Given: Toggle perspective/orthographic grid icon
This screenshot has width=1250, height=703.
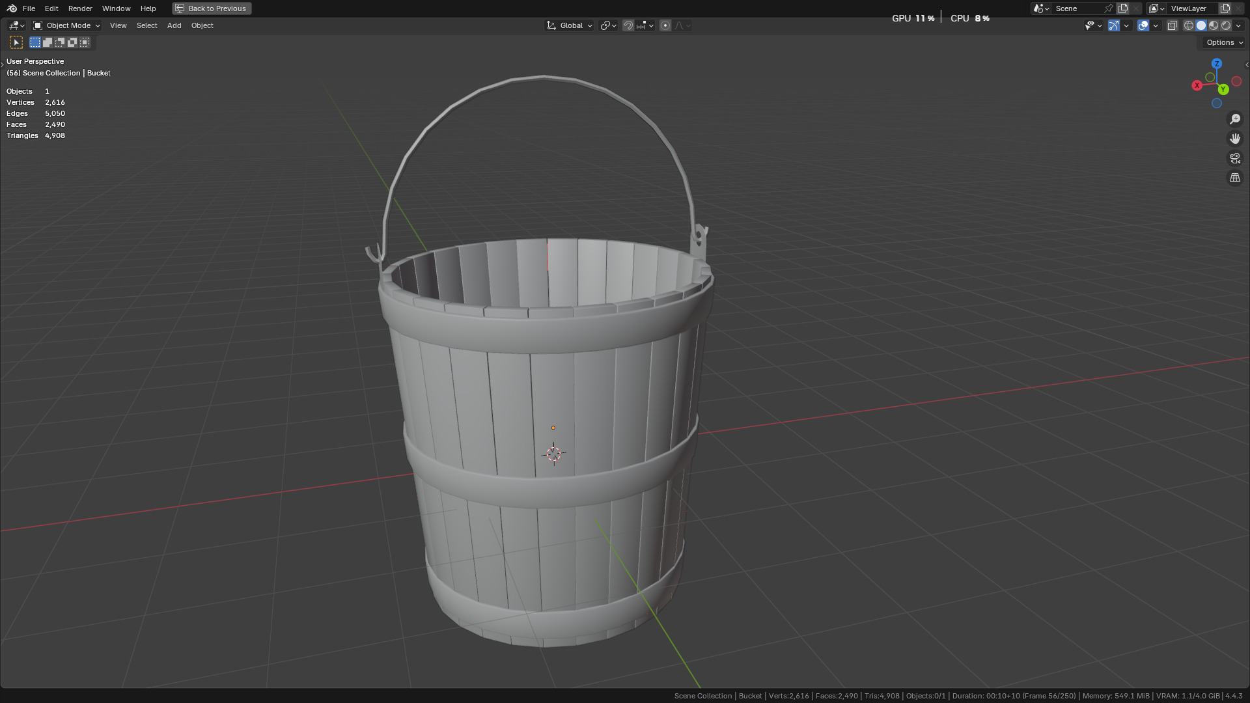Looking at the screenshot, I should click(x=1235, y=178).
